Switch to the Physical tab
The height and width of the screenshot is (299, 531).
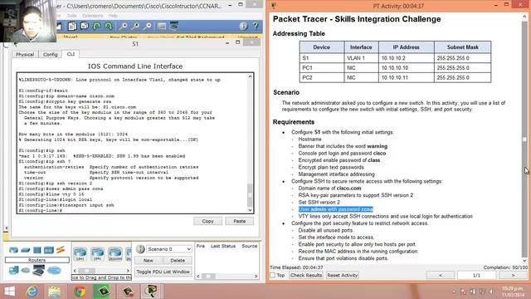[25, 54]
